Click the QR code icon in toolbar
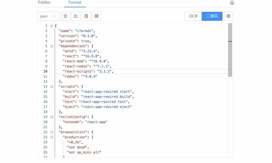The height and width of the screenshot is (163, 272). click(96, 16)
